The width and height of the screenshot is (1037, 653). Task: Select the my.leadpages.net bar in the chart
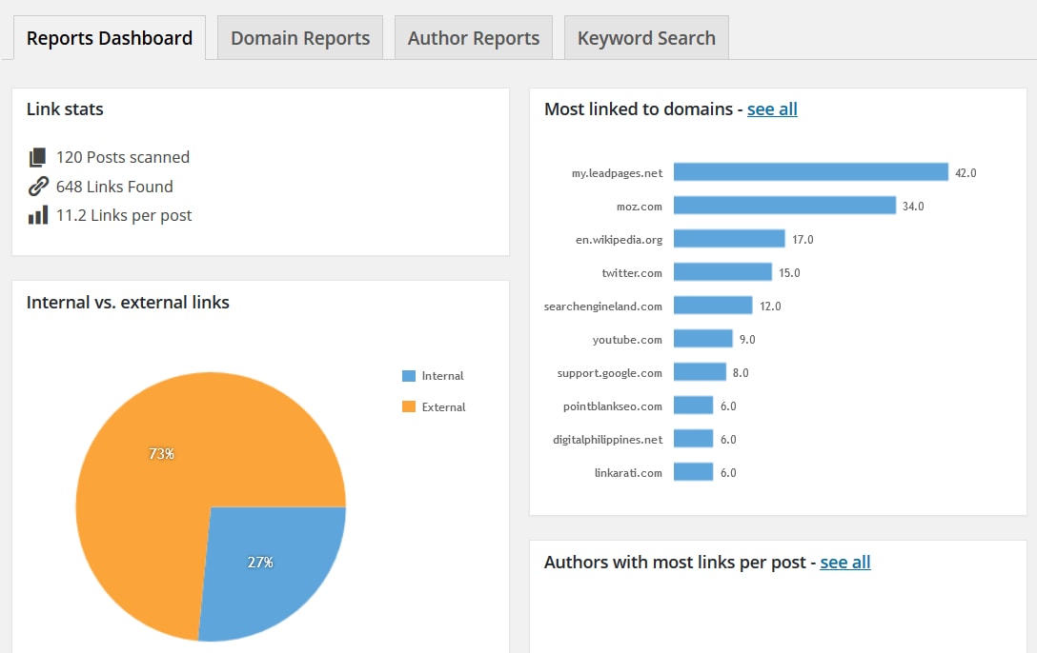808,172
